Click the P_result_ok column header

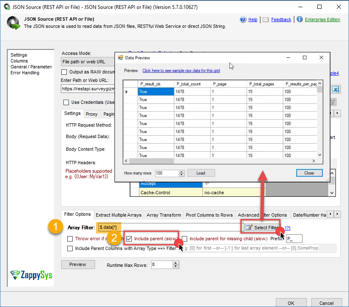pos(156,84)
